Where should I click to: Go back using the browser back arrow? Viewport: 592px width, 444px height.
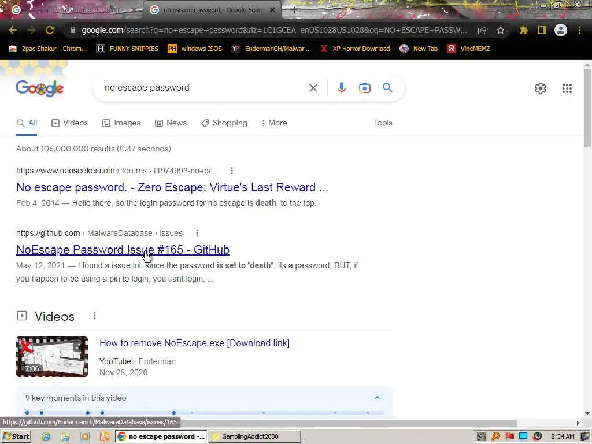[13, 30]
